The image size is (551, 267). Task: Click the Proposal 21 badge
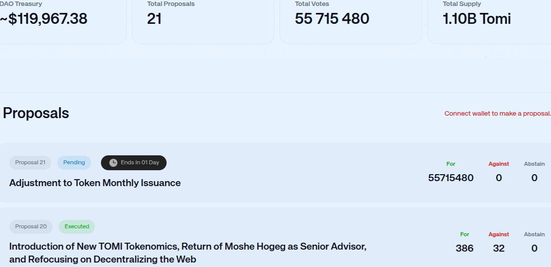click(x=30, y=163)
